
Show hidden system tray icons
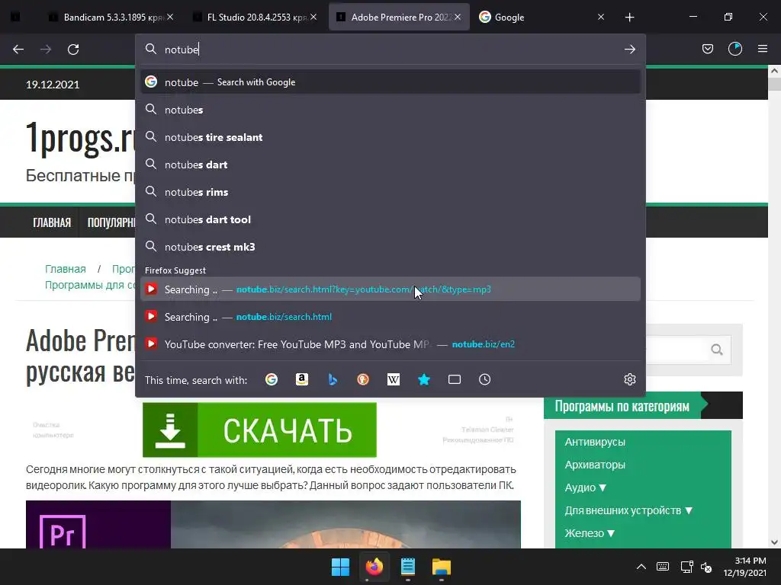(x=641, y=567)
